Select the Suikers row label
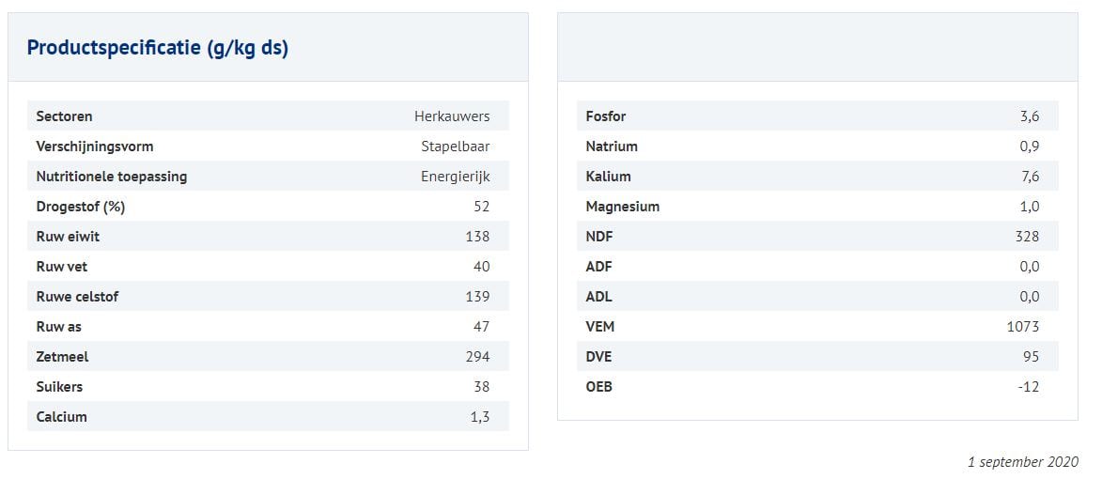The image size is (1102, 479). [x=59, y=387]
